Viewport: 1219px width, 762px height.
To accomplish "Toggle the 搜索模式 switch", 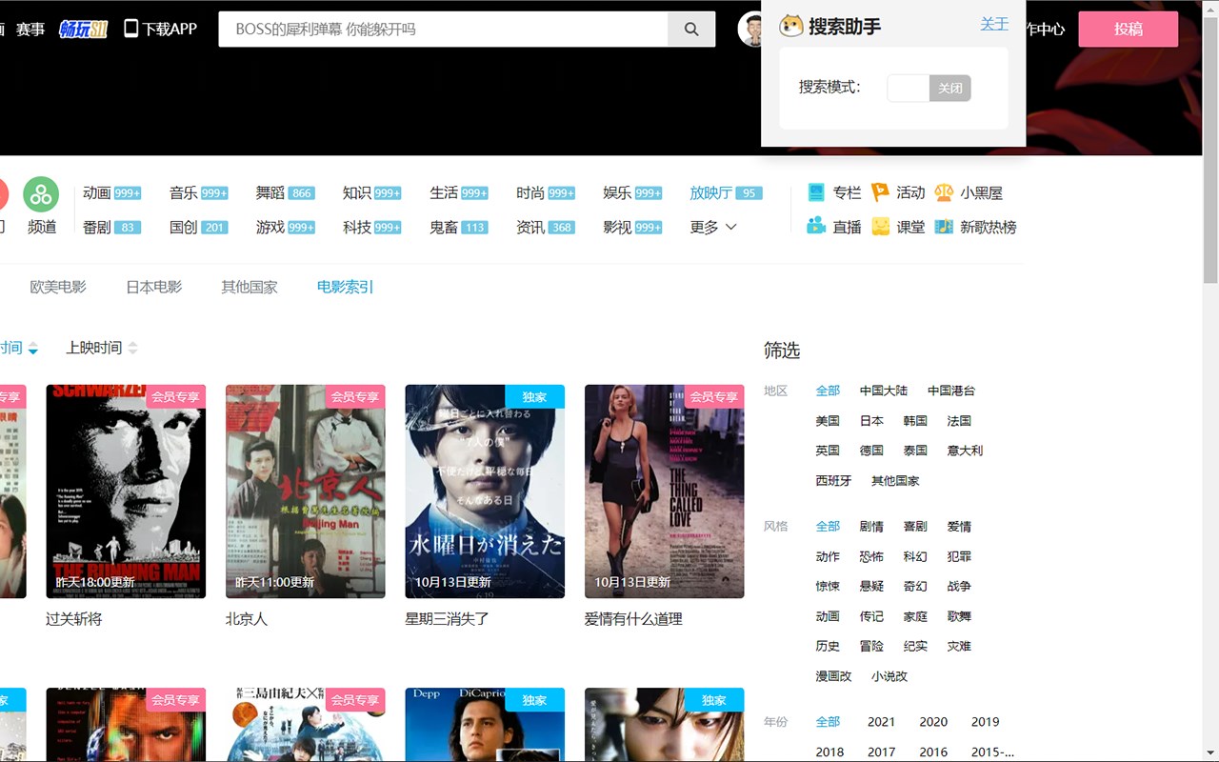I will click(929, 88).
